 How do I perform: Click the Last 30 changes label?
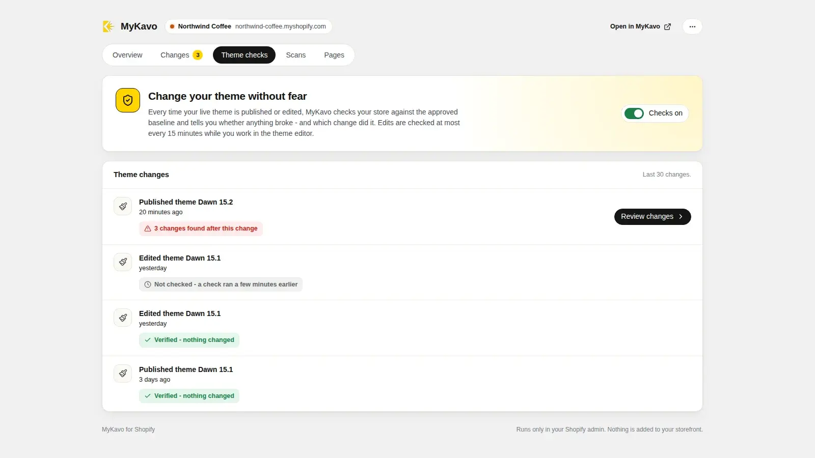(667, 175)
